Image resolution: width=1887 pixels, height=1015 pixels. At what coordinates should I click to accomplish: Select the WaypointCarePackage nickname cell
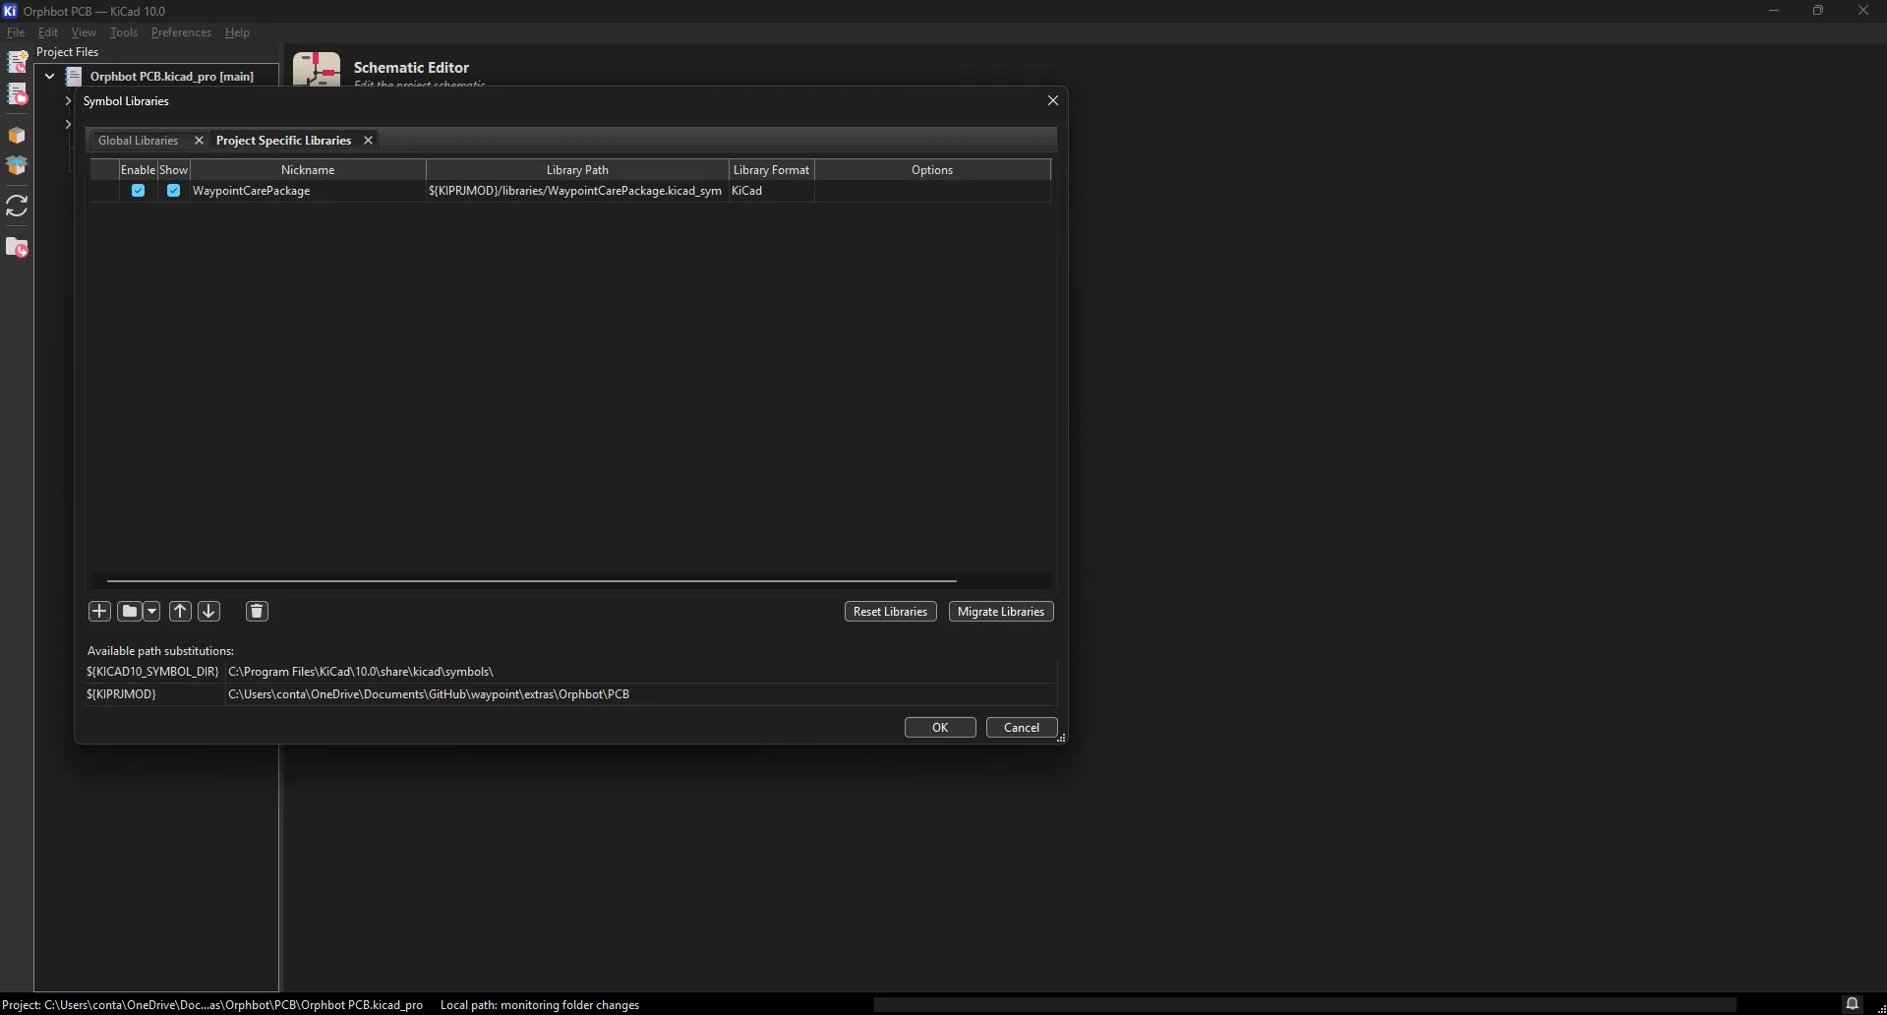[x=308, y=191]
